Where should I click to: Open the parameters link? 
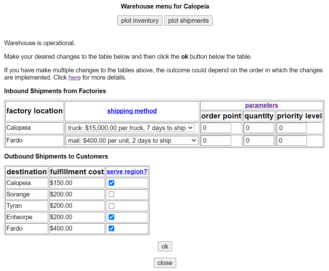point(261,105)
